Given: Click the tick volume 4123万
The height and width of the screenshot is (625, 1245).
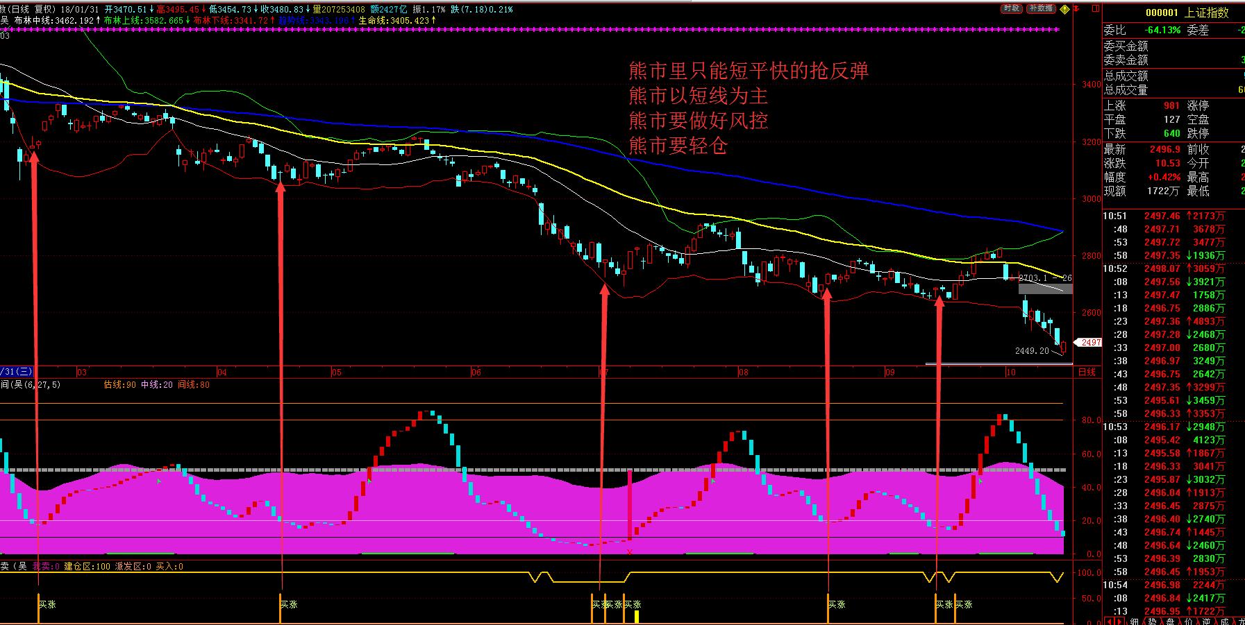Looking at the screenshot, I should [x=1210, y=440].
